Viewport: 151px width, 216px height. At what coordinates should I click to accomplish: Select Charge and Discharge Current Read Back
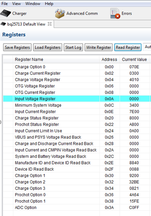click(77, 144)
